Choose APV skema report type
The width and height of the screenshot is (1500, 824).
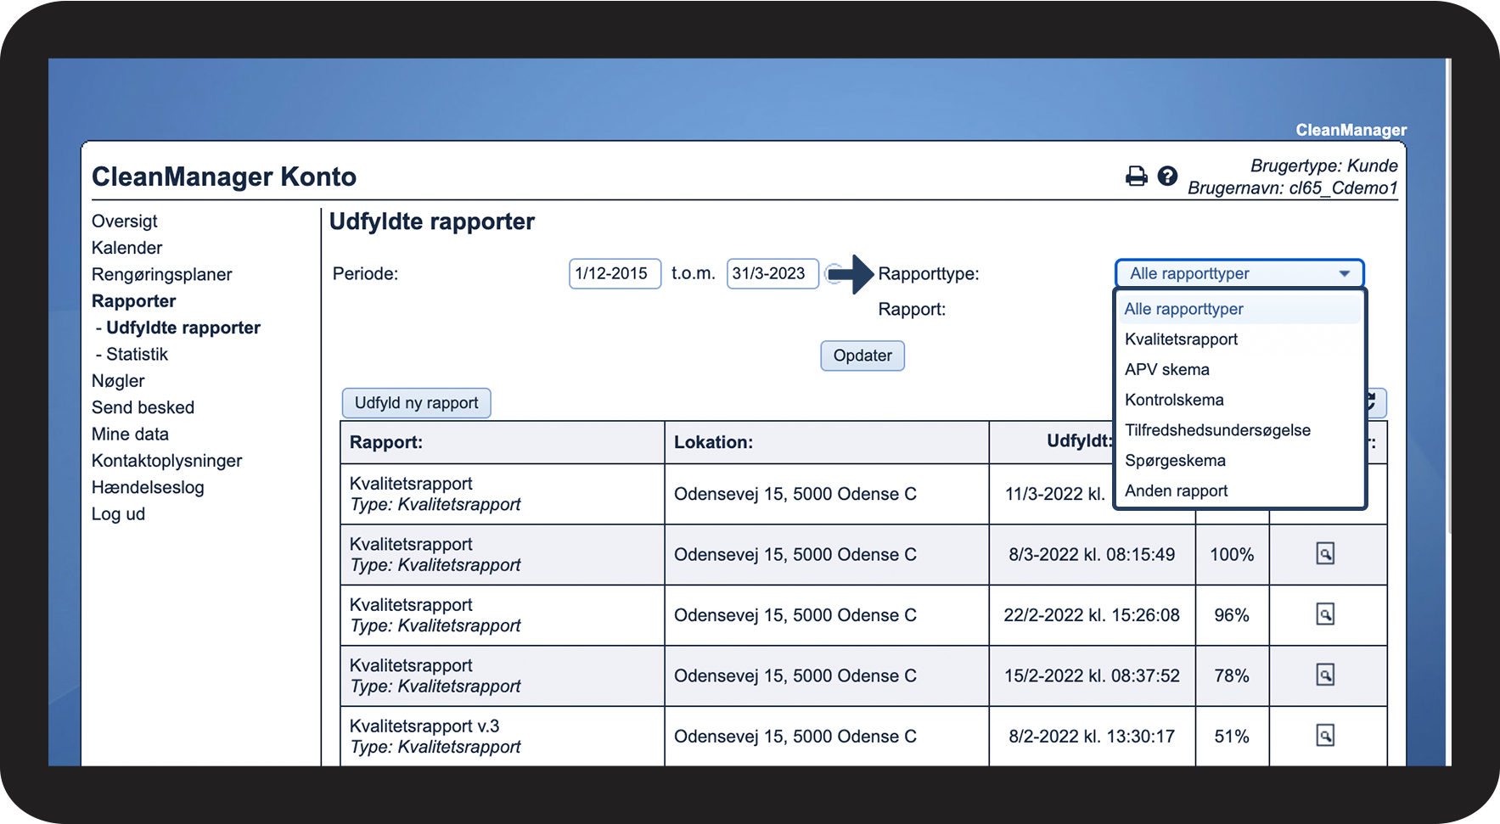click(x=1166, y=370)
